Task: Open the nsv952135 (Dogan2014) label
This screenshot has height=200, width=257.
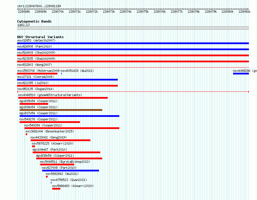Action: point(36,89)
